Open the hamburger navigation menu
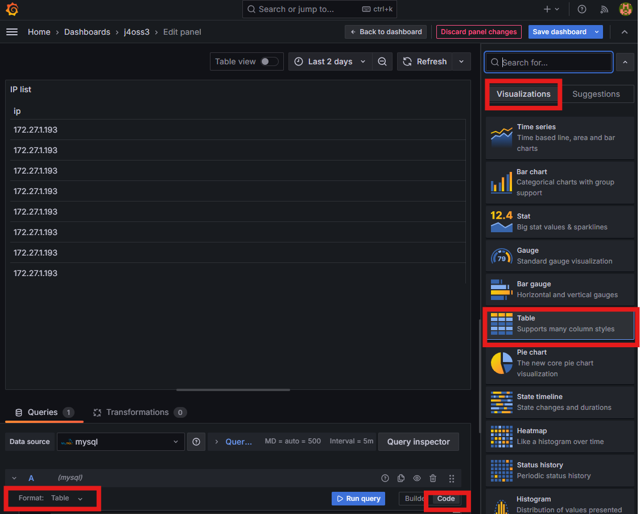 12,32
